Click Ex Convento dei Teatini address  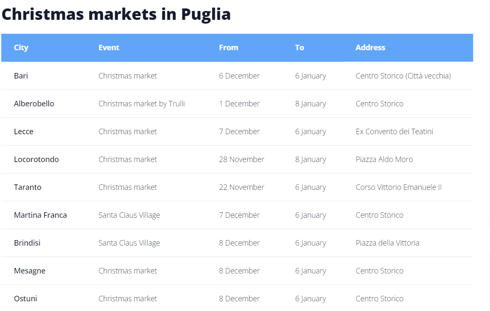pos(394,132)
